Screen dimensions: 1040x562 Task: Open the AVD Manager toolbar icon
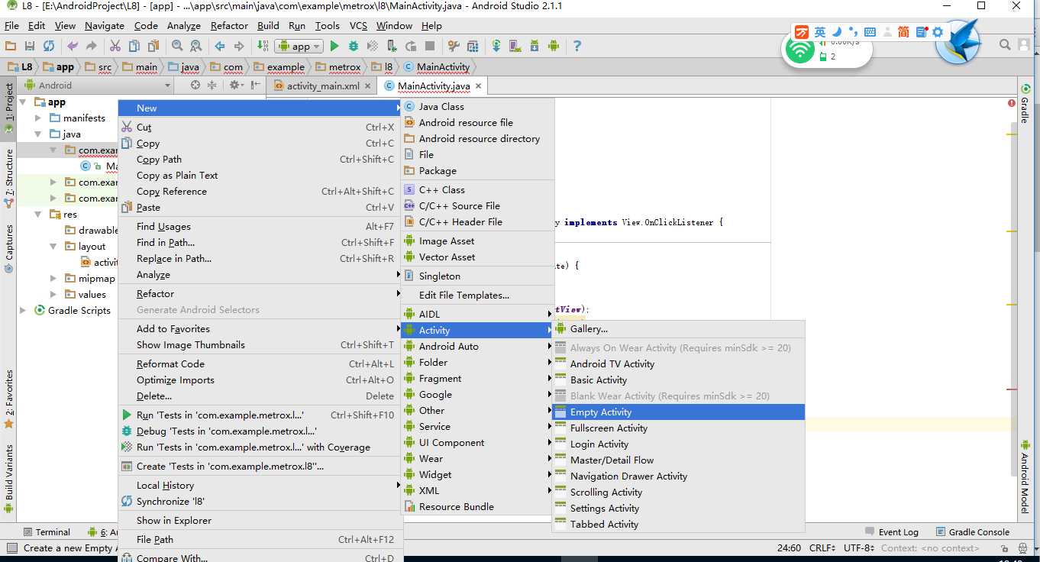point(515,46)
